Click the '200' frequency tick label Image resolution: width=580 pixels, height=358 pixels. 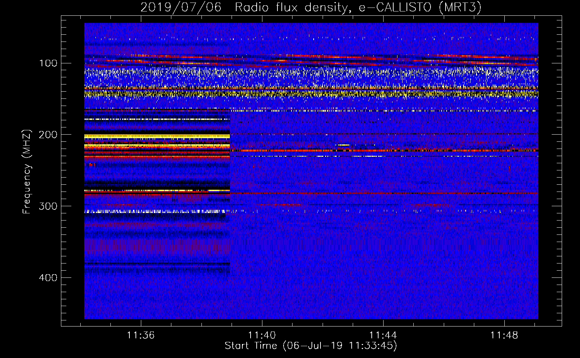(x=48, y=135)
